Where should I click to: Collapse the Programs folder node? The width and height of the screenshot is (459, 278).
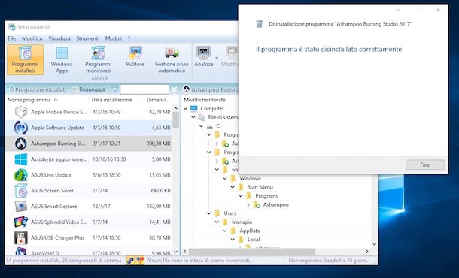[x=240, y=196]
